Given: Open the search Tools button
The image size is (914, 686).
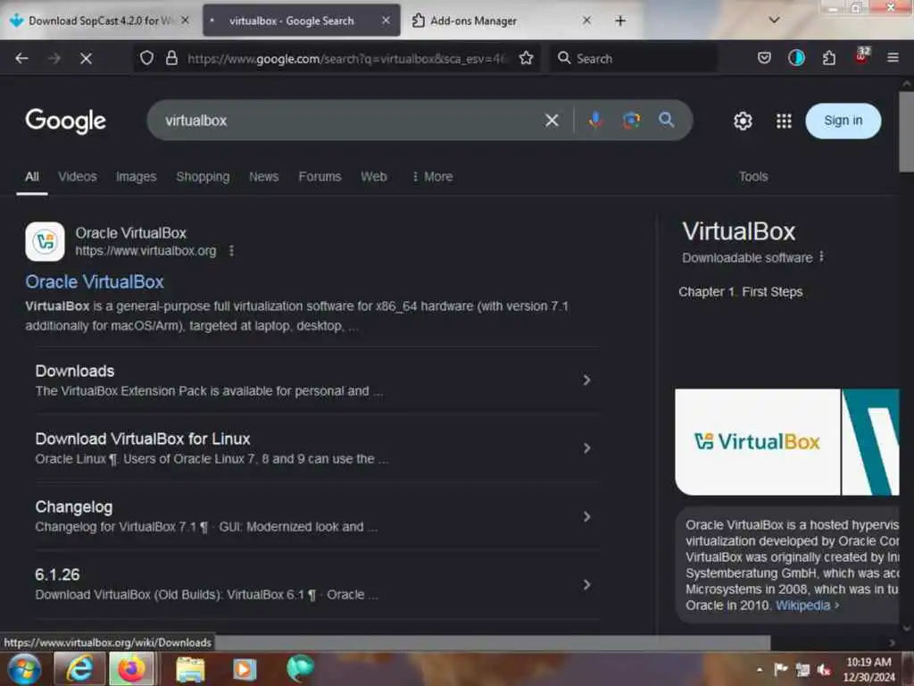Looking at the screenshot, I should click(753, 177).
